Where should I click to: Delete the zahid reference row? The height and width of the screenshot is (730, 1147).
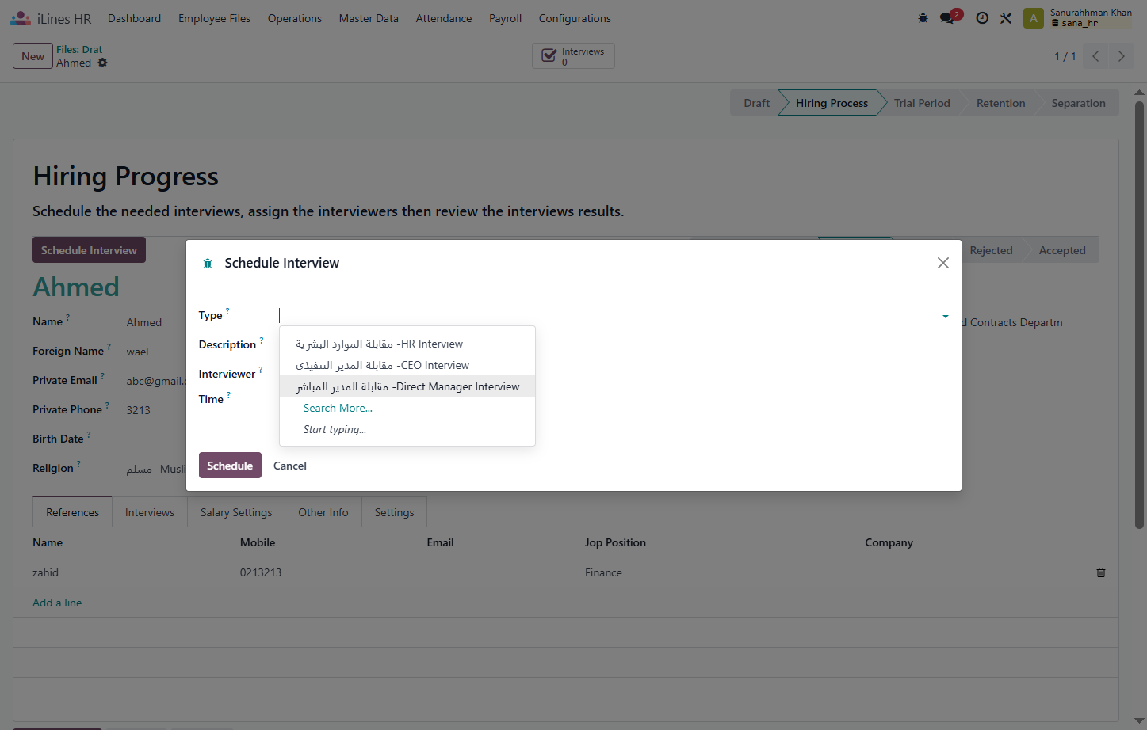1100,572
